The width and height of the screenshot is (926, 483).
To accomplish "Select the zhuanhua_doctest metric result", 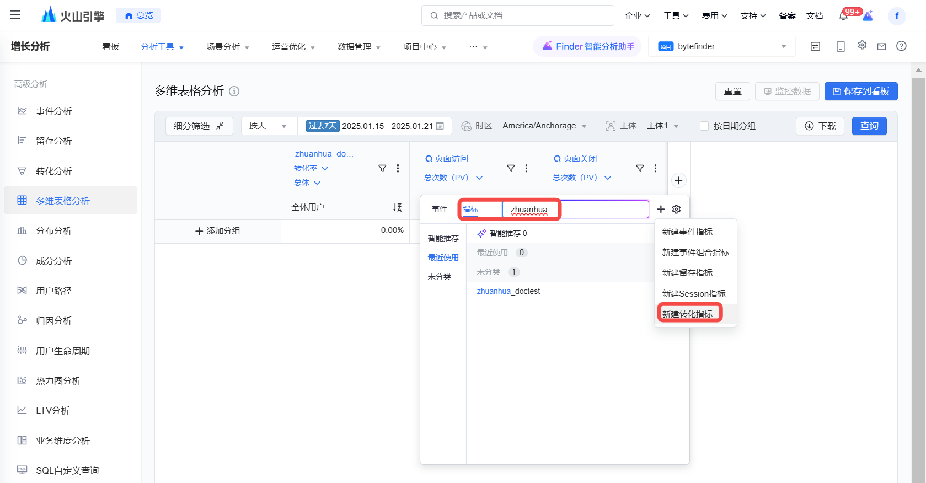I will (x=508, y=291).
